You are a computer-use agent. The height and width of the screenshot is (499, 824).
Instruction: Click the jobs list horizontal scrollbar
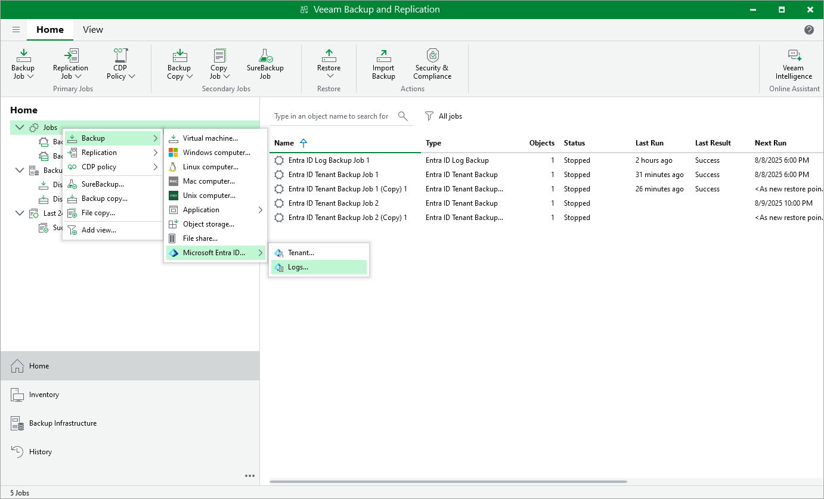point(448,481)
